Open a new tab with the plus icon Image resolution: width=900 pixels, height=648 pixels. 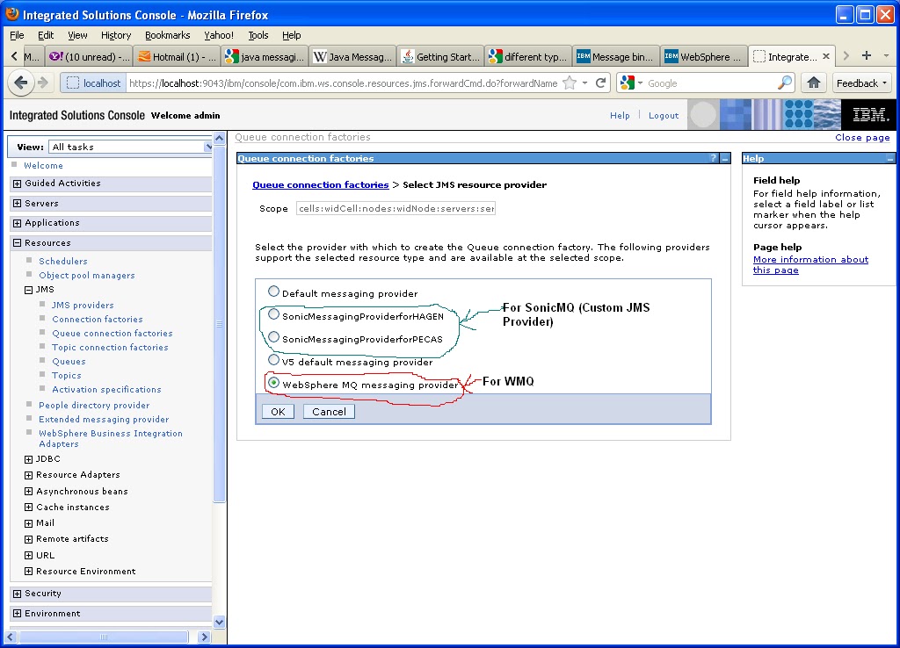[x=867, y=55]
